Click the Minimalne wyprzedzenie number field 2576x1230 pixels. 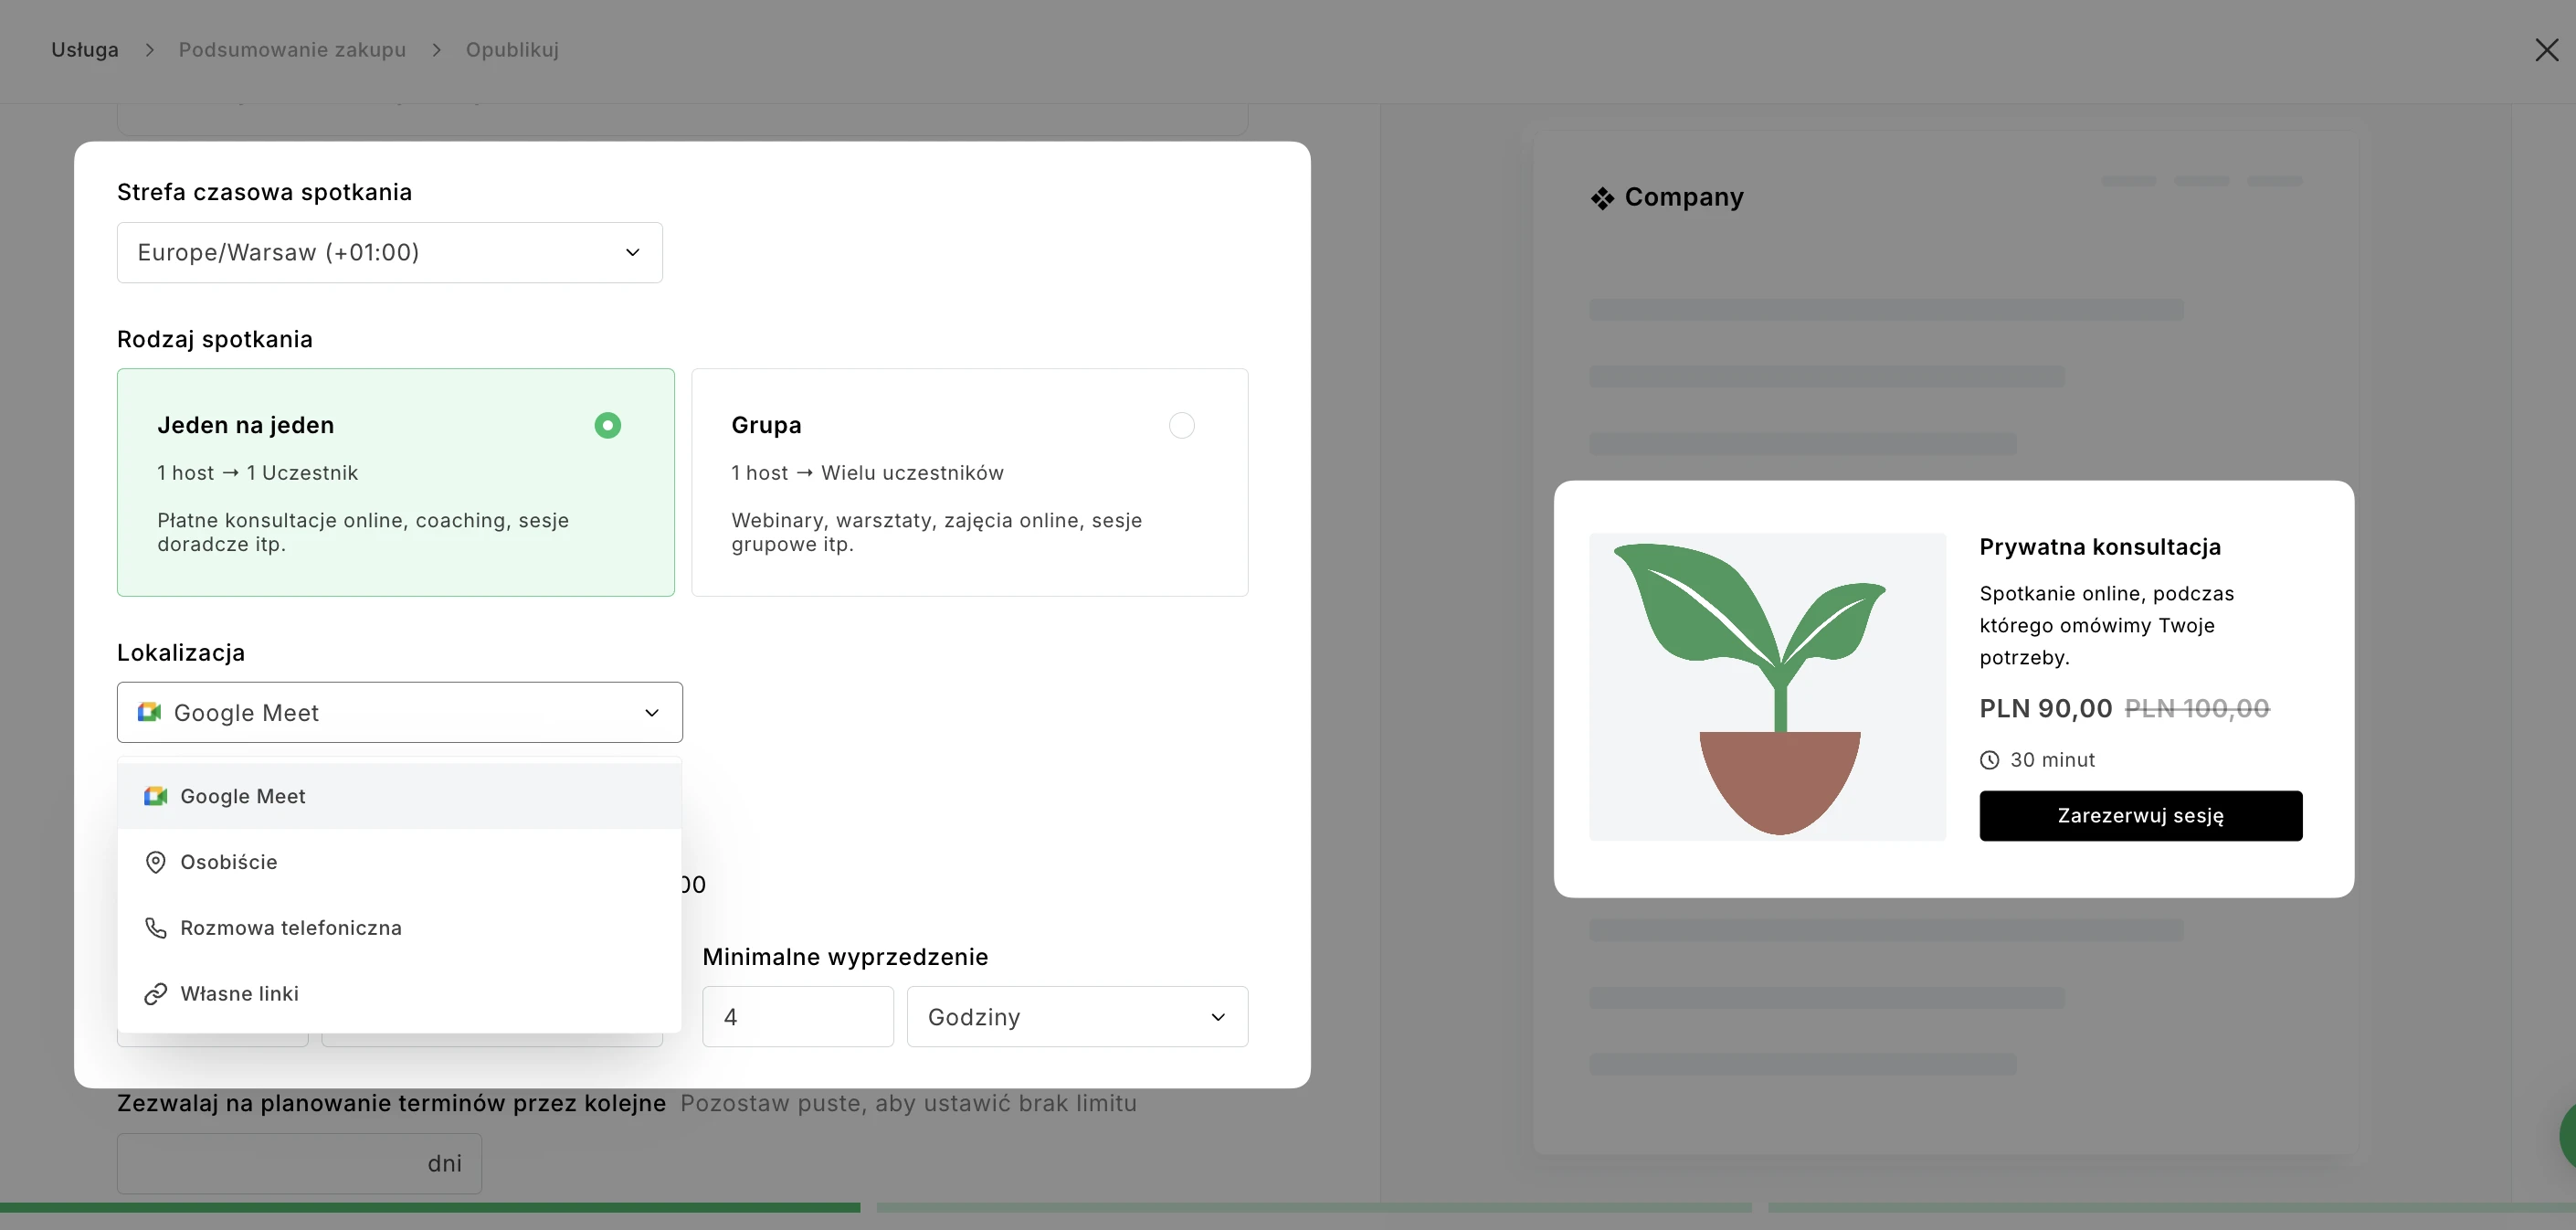797,1017
